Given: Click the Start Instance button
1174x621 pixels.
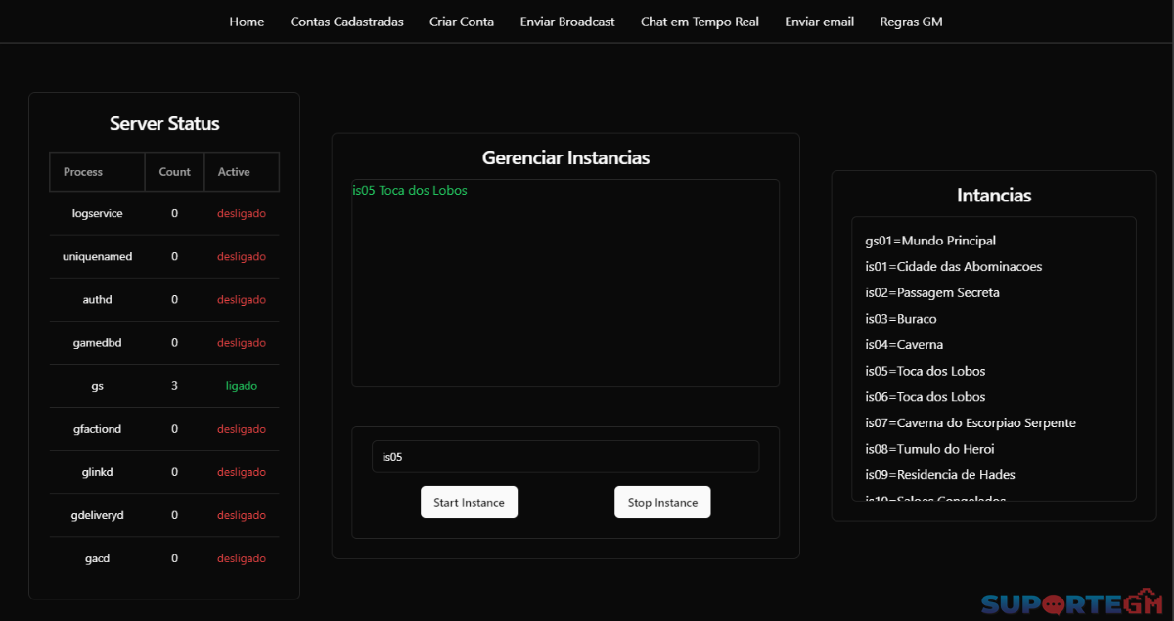Looking at the screenshot, I should pos(469,502).
